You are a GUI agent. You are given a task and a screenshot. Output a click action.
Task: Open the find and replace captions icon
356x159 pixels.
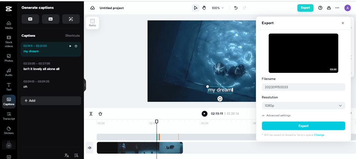coord(76,155)
